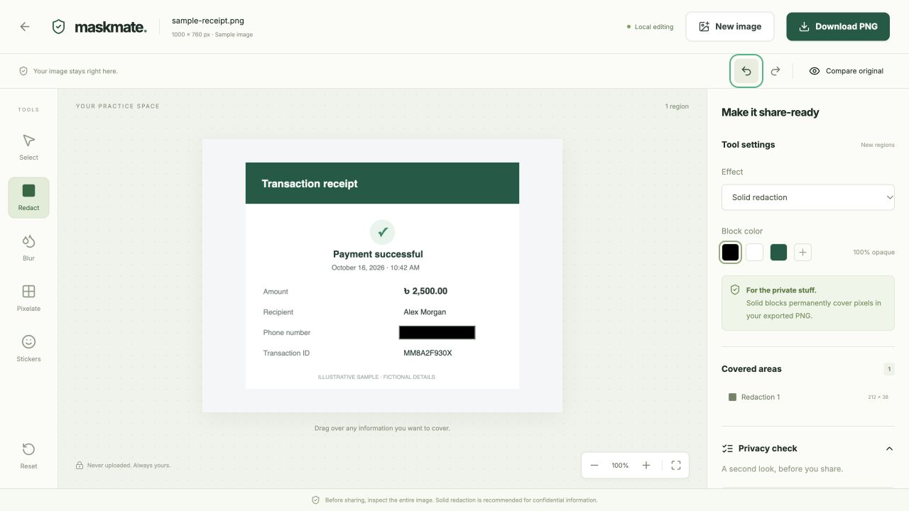Collapse the Privacy check section
The width and height of the screenshot is (909, 511).
coord(889,449)
